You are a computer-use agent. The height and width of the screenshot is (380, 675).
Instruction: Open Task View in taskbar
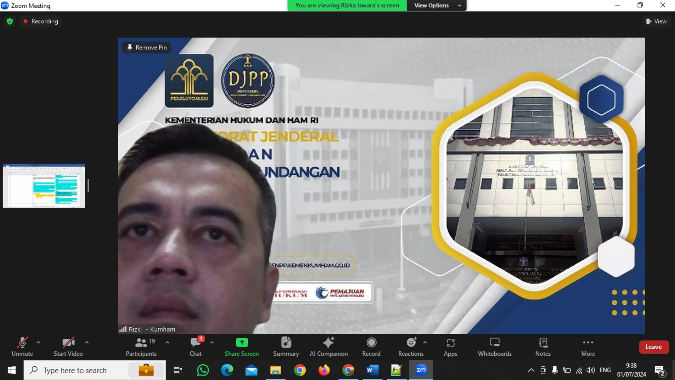178,370
